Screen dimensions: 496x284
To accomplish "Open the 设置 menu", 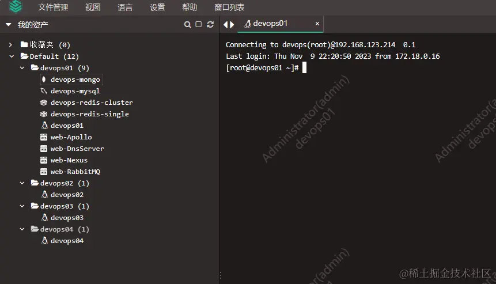I will (x=157, y=7).
